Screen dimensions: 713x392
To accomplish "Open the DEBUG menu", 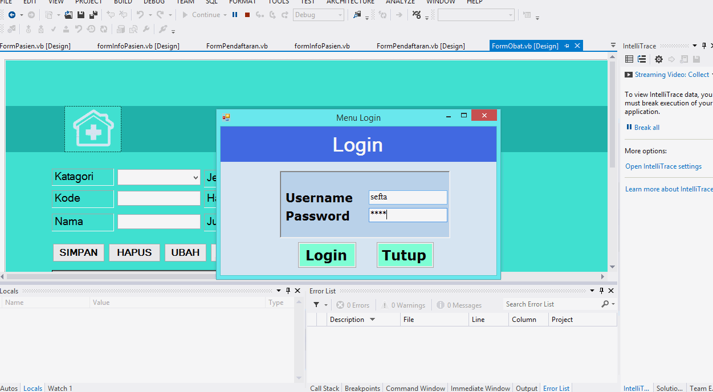I will click(x=153, y=3).
